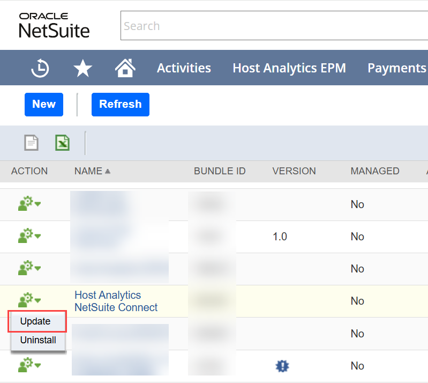This screenshot has width=428, height=383.
Task: Open action menu for the version 1.0 row
Action: (29, 235)
